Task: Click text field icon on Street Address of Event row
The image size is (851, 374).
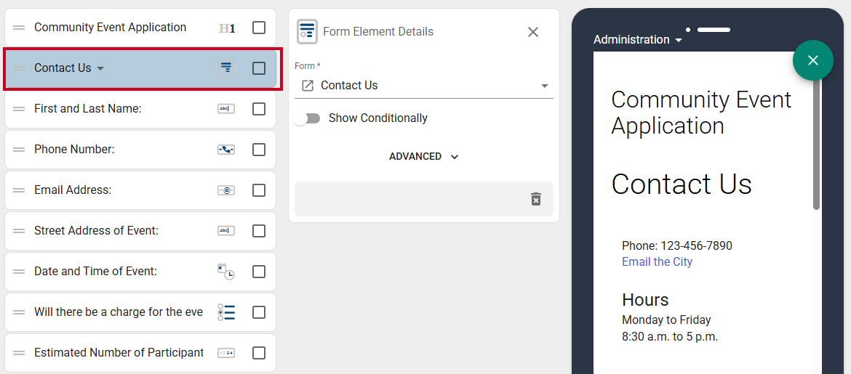Action: tap(226, 231)
